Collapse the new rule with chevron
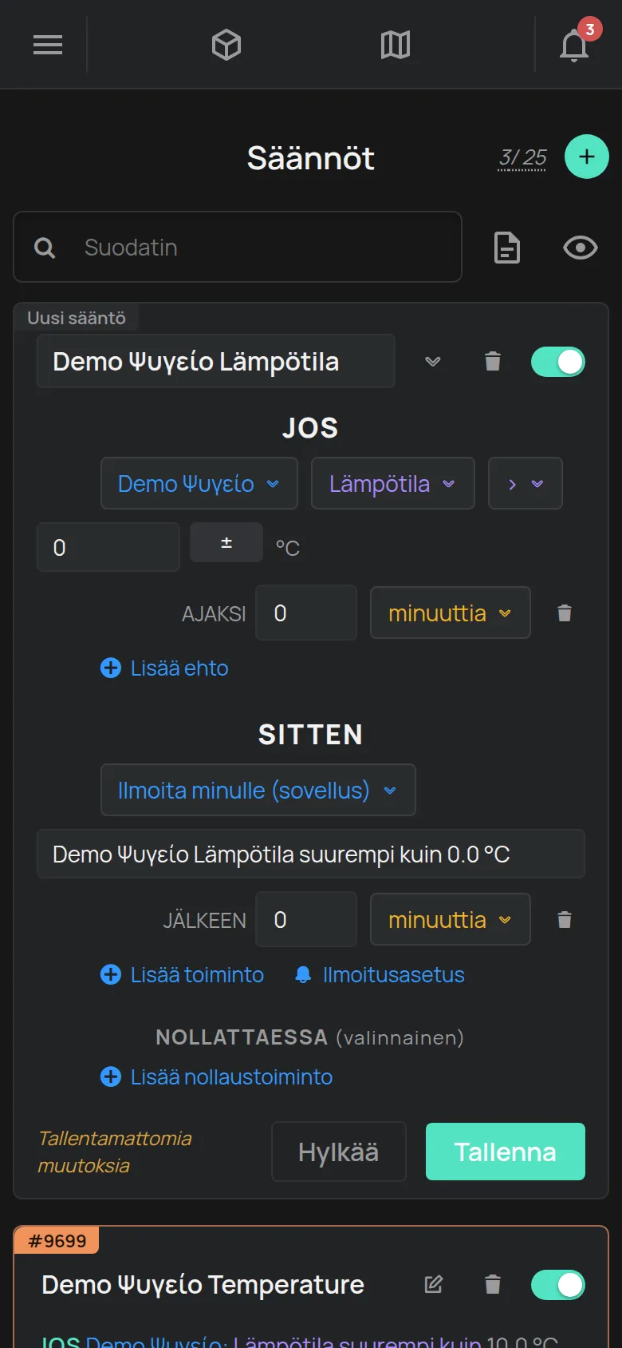 tap(433, 362)
